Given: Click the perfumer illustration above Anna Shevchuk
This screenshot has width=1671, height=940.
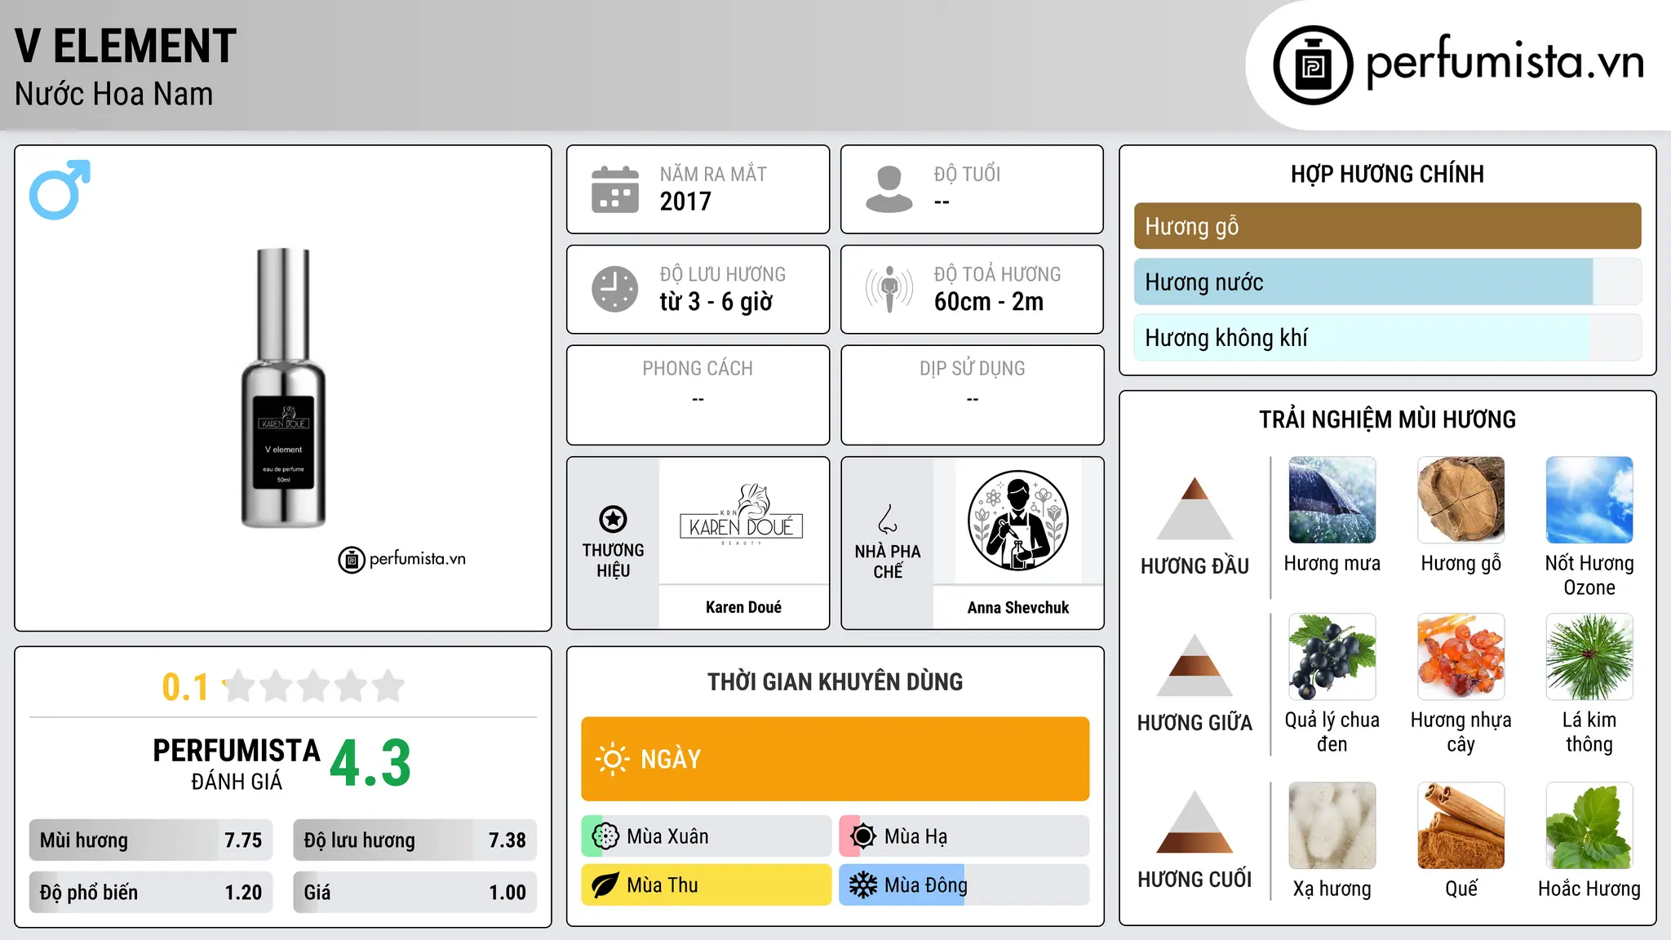Looking at the screenshot, I should click(x=1017, y=521).
